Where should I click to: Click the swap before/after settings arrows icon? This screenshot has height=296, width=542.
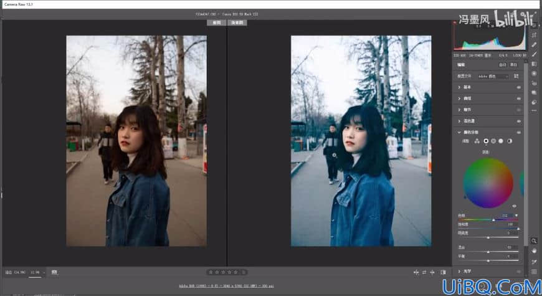[424, 272]
